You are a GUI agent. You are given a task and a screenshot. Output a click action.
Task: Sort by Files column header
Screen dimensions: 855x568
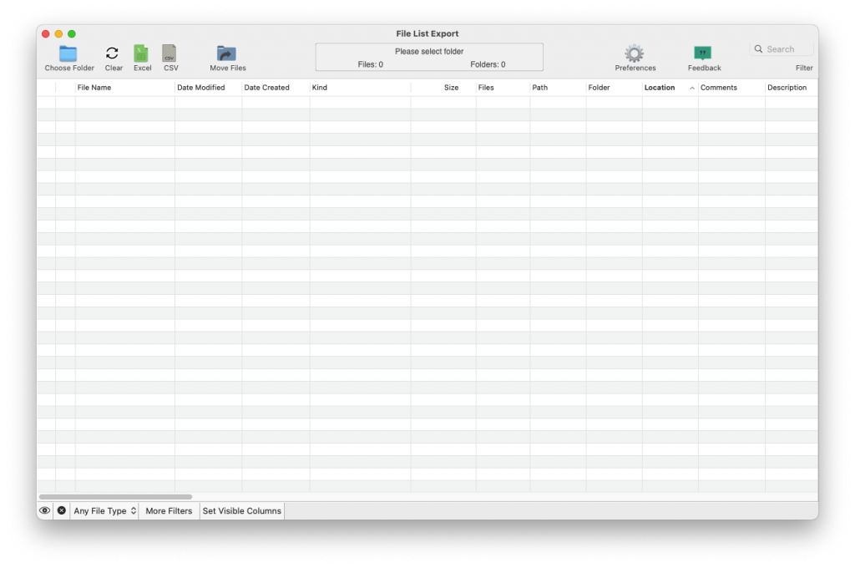point(503,88)
